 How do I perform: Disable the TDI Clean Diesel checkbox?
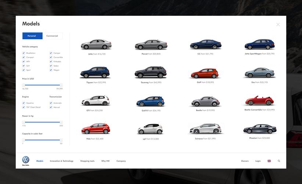coord(24,107)
